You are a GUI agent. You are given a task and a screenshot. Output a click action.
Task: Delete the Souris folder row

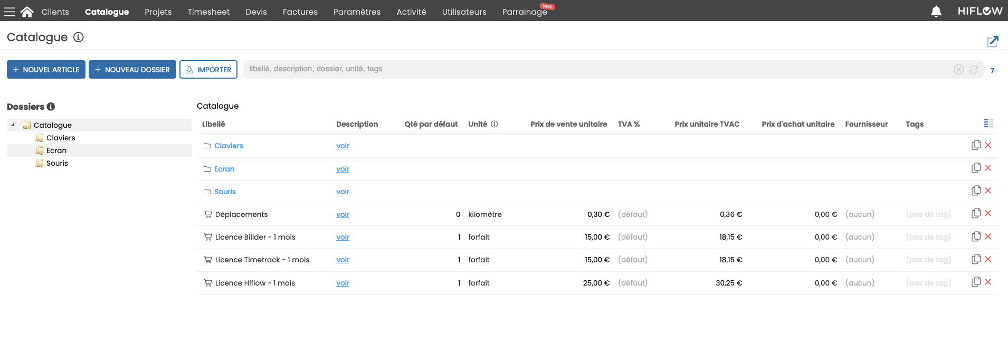coord(988,191)
